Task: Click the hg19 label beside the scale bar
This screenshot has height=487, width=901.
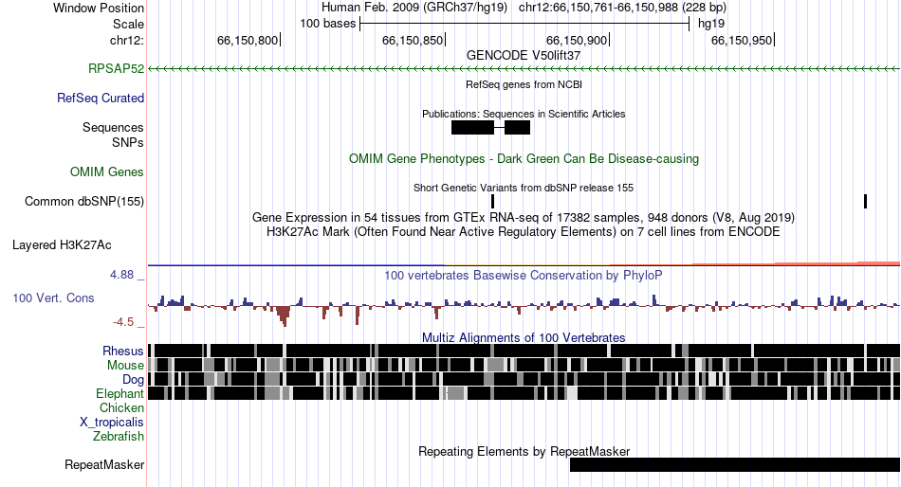Action: pyautogui.click(x=711, y=24)
